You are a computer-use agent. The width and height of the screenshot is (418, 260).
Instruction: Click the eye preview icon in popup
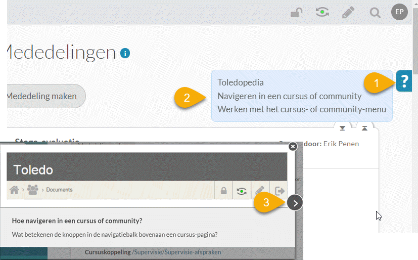point(242,191)
